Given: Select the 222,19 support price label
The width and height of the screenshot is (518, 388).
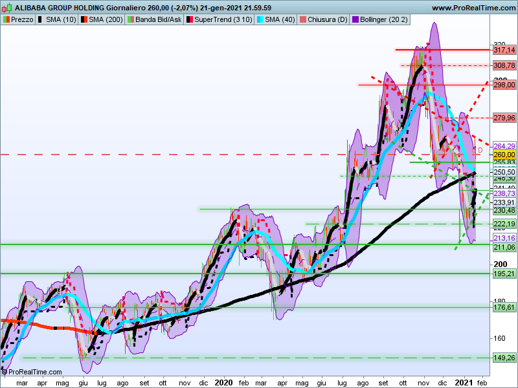Looking at the screenshot, I should (x=504, y=224).
